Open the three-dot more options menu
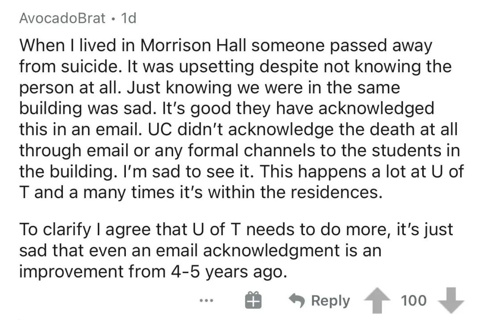Viewport: 482px width, 320px height. pyautogui.click(x=206, y=300)
